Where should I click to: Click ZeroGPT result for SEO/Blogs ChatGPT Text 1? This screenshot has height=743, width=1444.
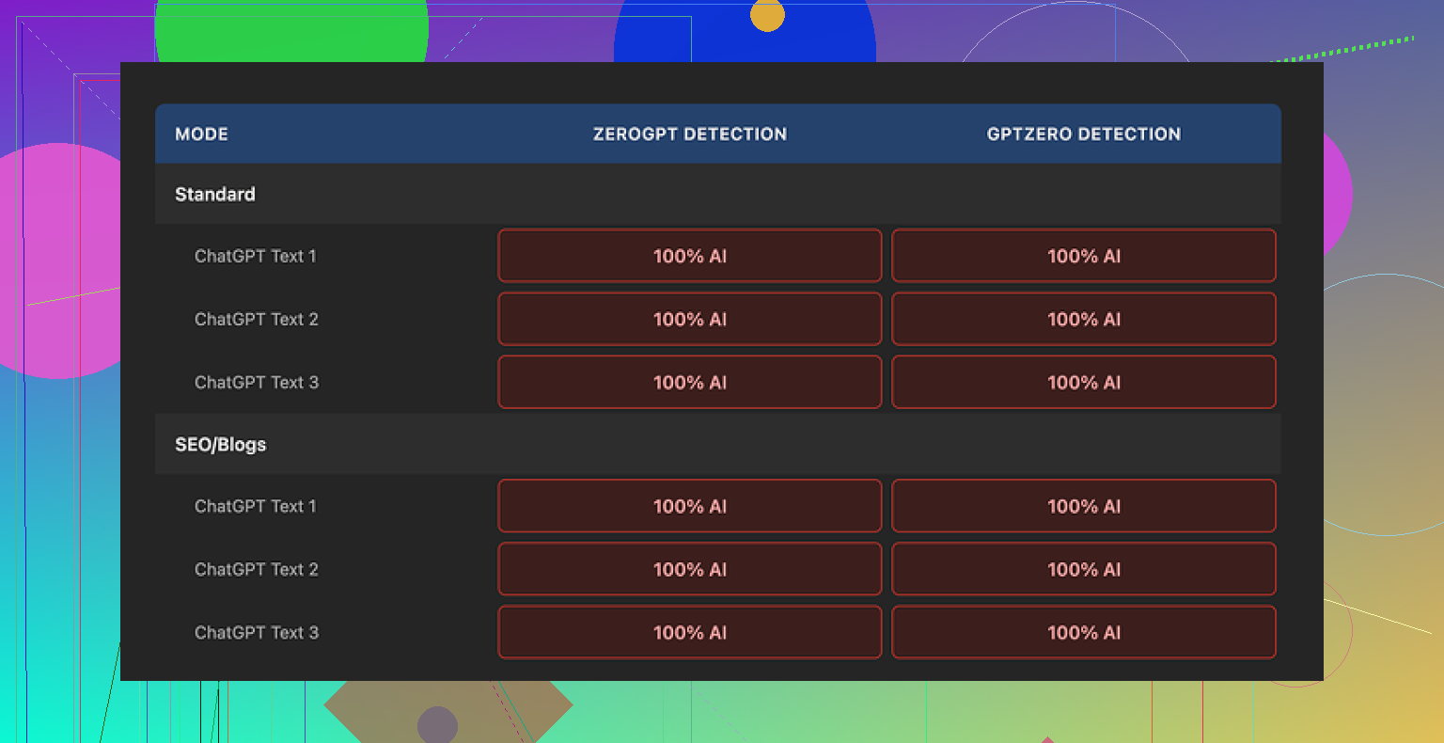click(x=689, y=506)
